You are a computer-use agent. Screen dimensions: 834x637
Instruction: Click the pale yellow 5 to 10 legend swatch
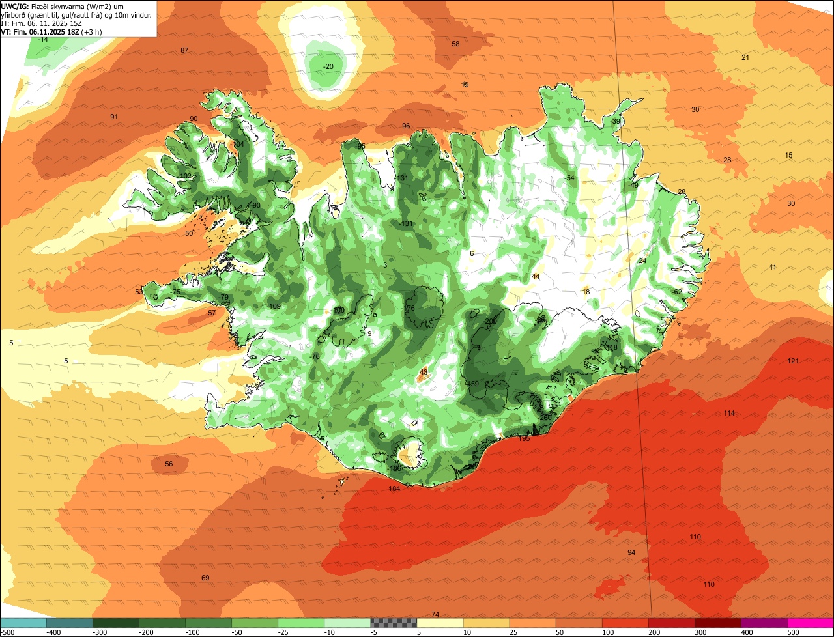[440, 623]
